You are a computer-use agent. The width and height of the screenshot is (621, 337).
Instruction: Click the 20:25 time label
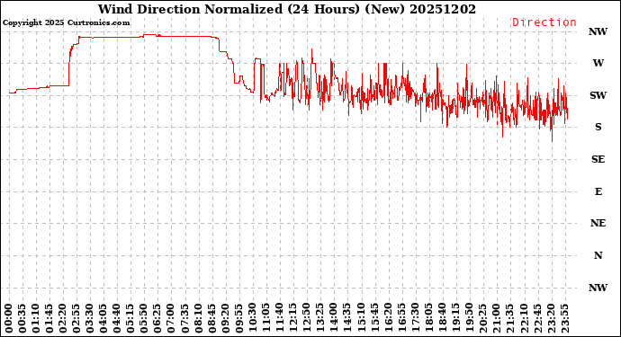pyautogui.click(x=483, y=318)
